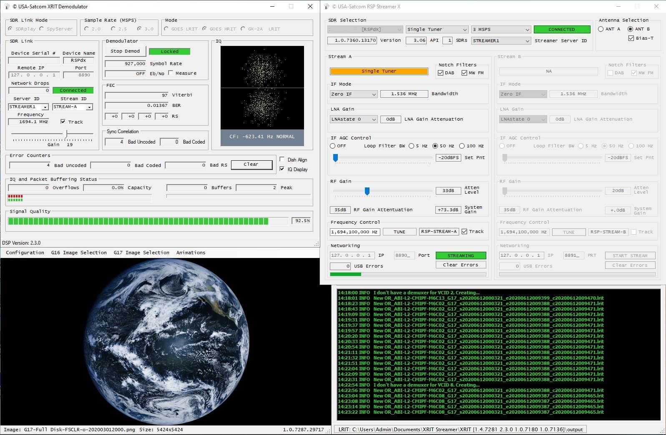Screen dimensions: 666x435
Task: Click the Stream A TUNE button
Action: 399,232
